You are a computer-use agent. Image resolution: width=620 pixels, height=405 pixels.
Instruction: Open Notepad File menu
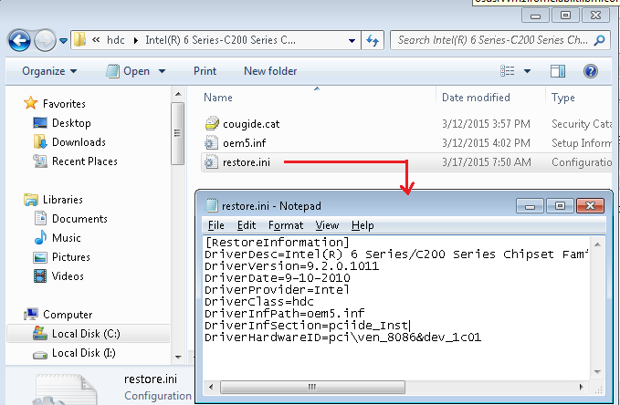click(x=215, y=225)
